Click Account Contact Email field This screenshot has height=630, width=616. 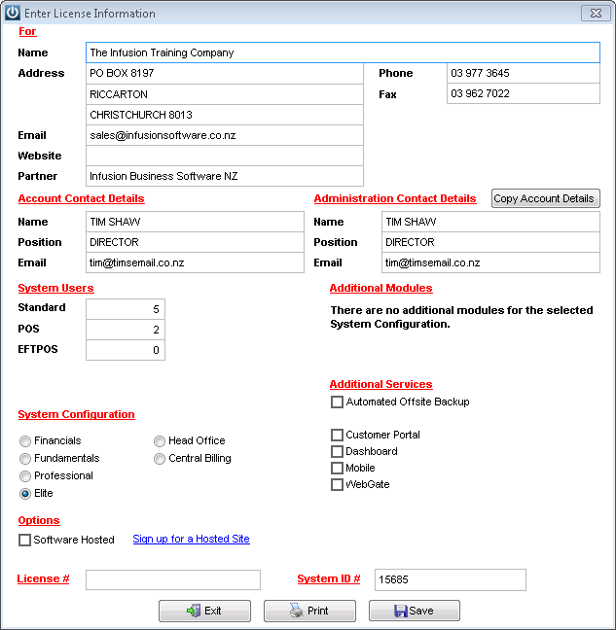click(195, 262)
